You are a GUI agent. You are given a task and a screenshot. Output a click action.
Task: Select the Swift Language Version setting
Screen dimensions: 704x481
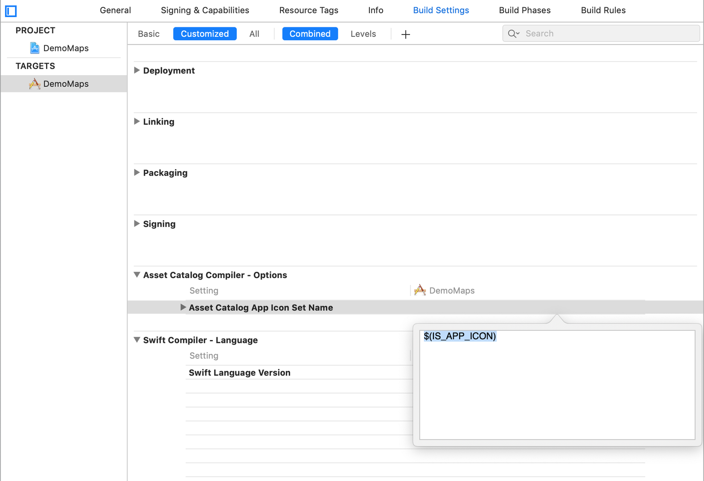click(240, 373)
